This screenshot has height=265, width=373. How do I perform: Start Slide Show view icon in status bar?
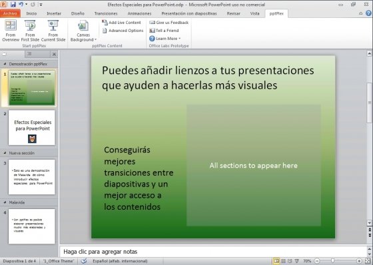click(x=296, y=261)
